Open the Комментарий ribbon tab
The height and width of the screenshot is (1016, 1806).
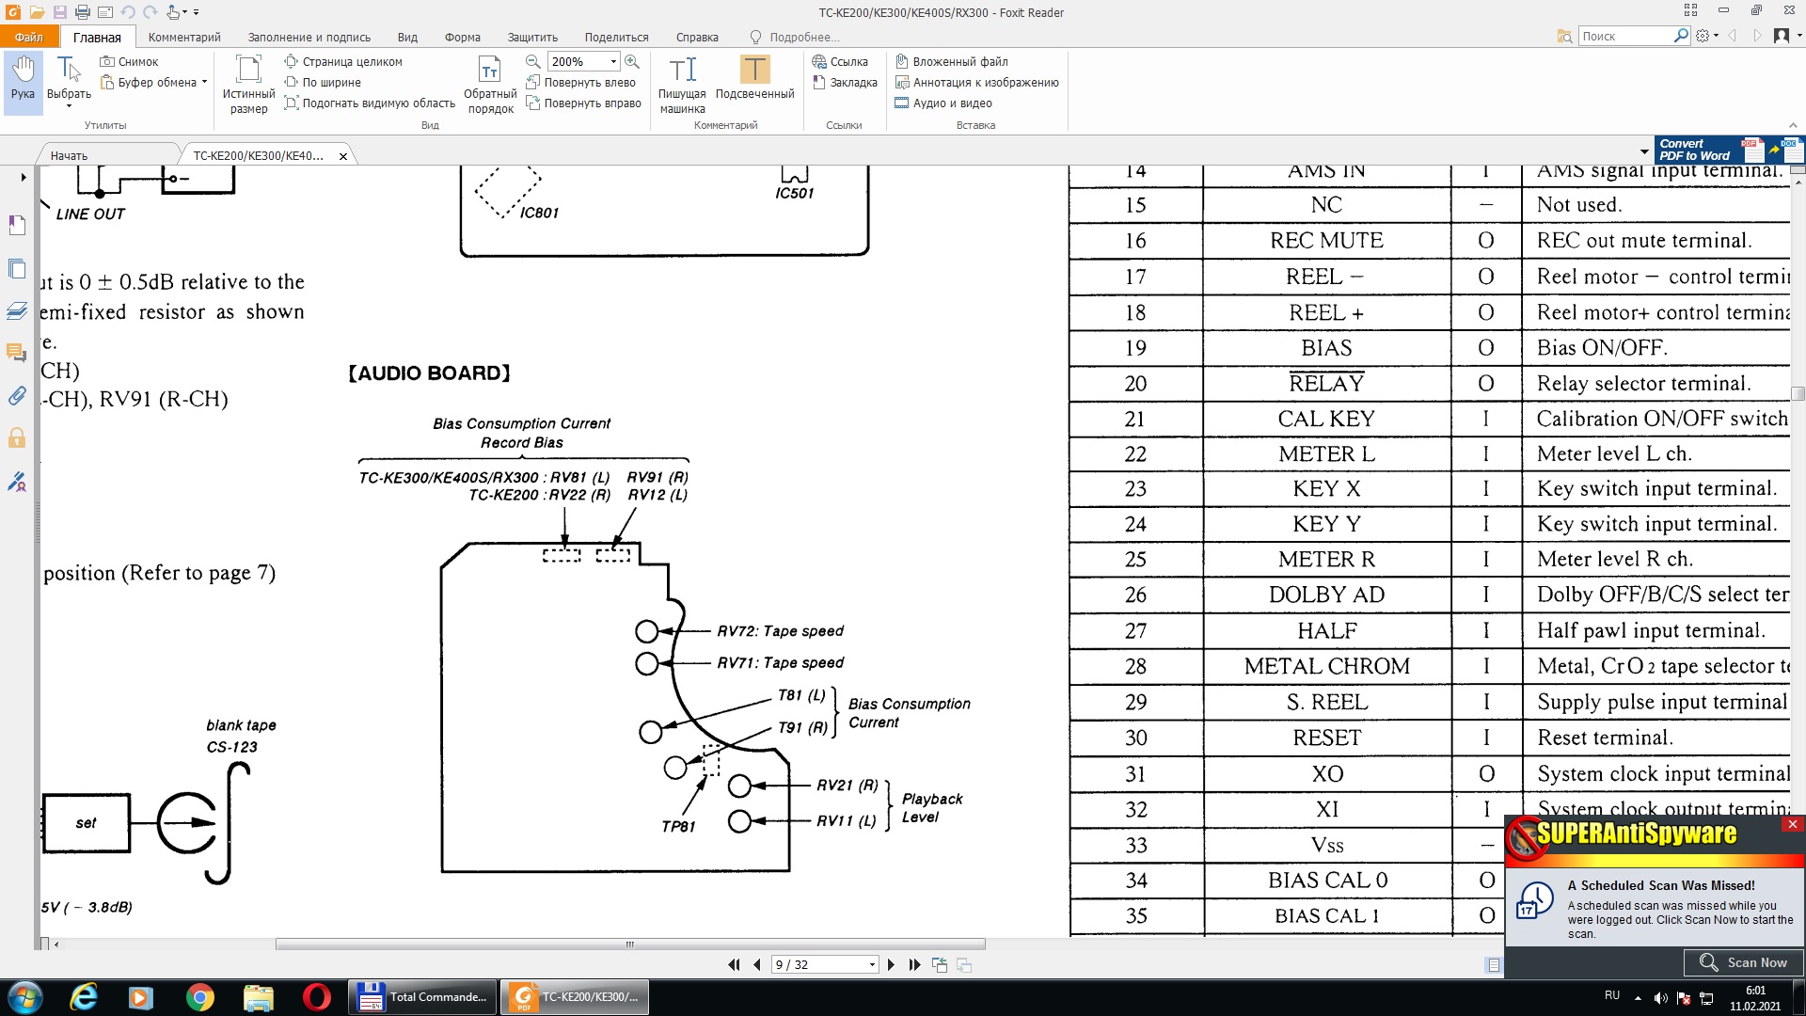[184, 37]
